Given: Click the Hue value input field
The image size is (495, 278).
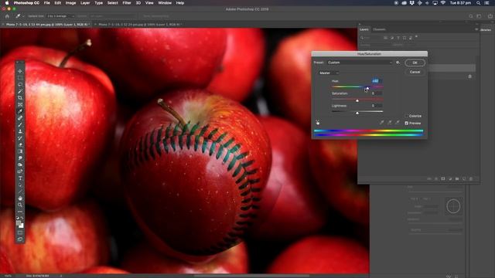Looking at the screenshot, I should click(377, 81).
